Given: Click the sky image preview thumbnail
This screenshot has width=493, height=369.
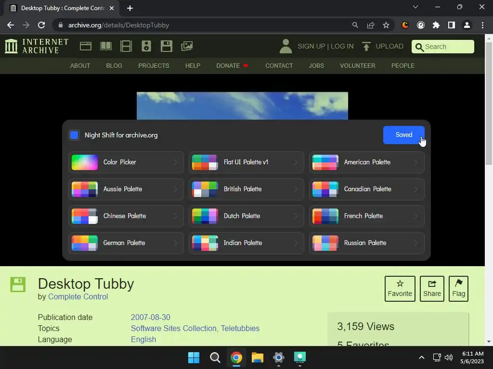Looking at the screenshot, I should [x=242, y=106].
